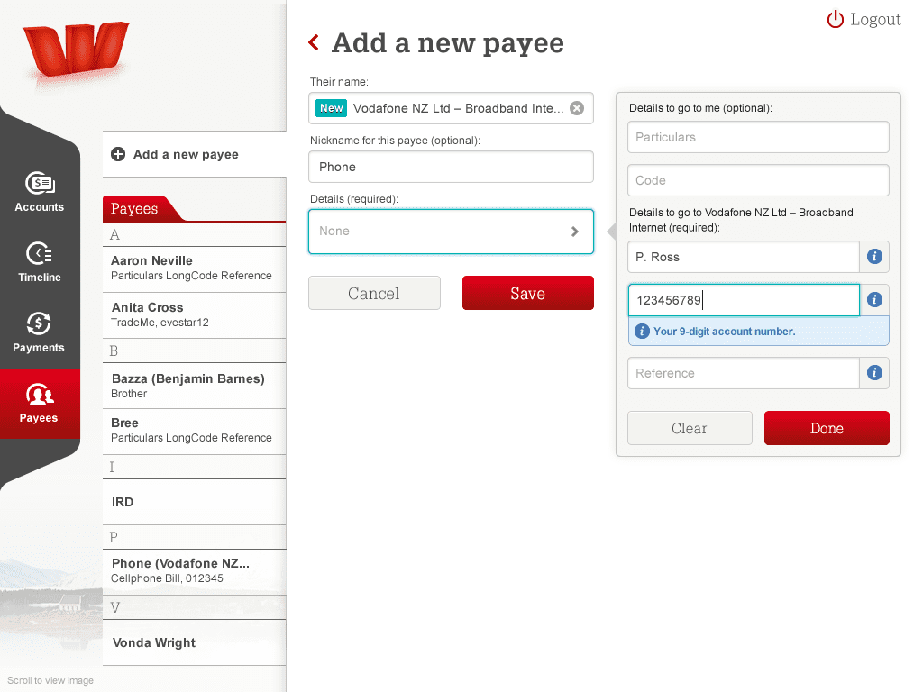Click the Payees menu label
Viewport: 923px width, 692px height.
(39, 418)
